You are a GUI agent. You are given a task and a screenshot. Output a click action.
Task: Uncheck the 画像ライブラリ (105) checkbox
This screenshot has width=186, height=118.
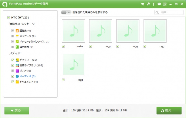pyautogui.click(x=13, y=65)
